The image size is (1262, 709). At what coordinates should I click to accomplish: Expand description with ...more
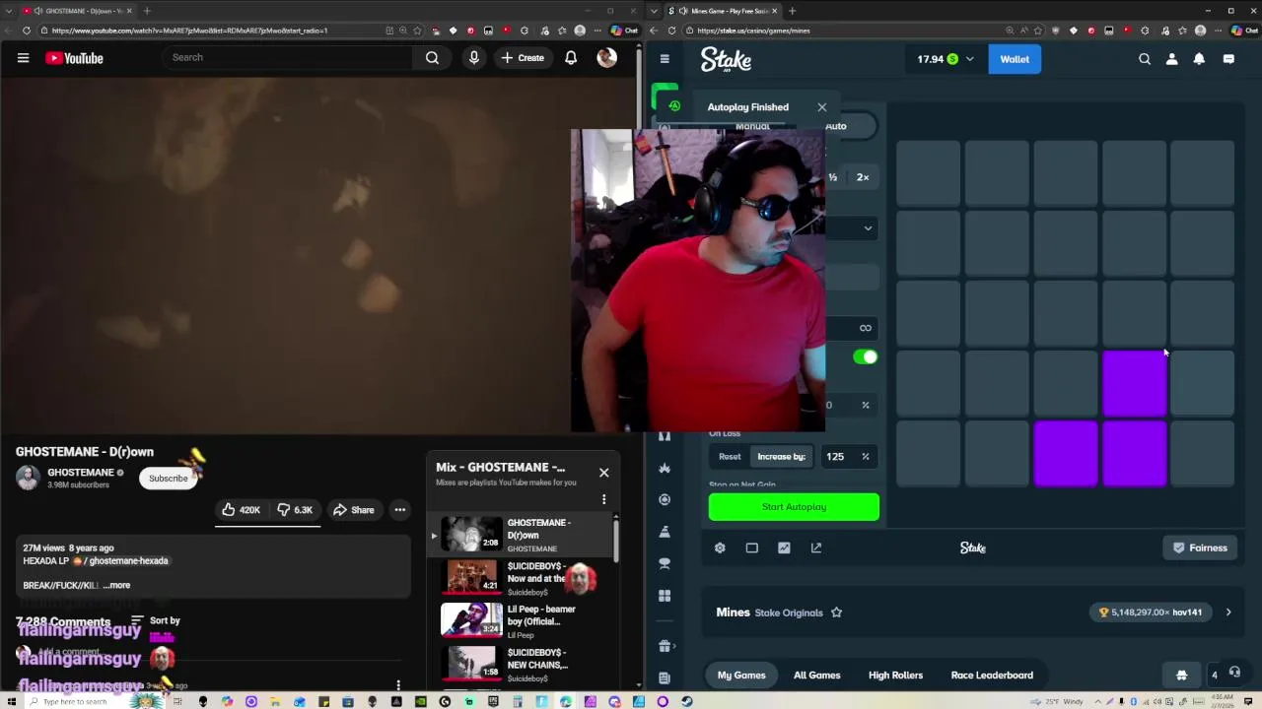pyautogui.click(x=116, y=585)
